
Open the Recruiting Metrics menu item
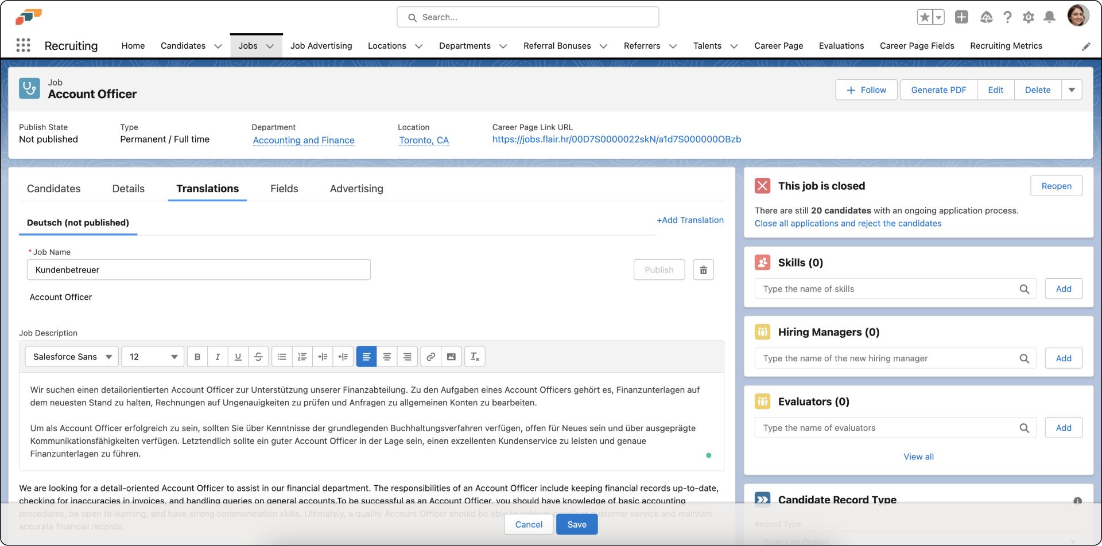1006,45
